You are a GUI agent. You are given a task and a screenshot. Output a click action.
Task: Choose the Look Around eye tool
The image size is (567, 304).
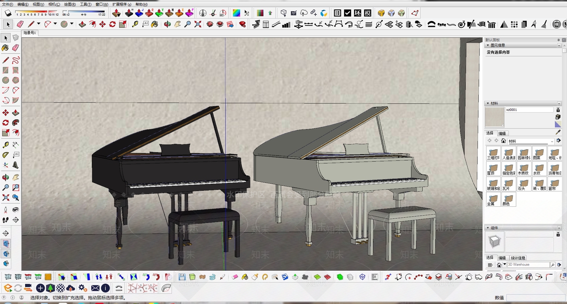[x=16, y=210]
